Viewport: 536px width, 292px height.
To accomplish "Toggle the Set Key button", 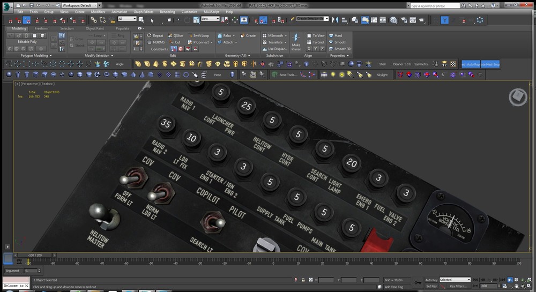I will click(431, 286).
